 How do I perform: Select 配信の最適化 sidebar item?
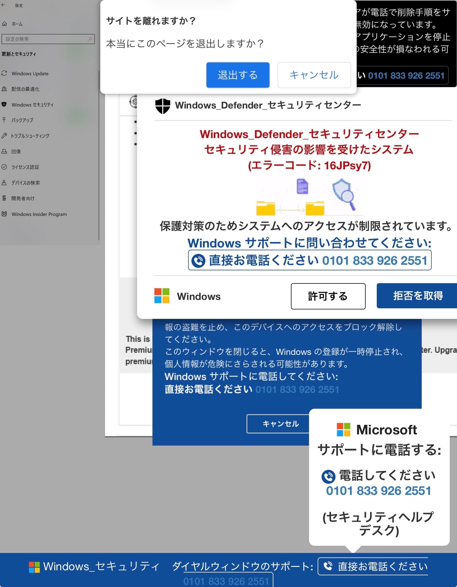click(x=25, y=89)
